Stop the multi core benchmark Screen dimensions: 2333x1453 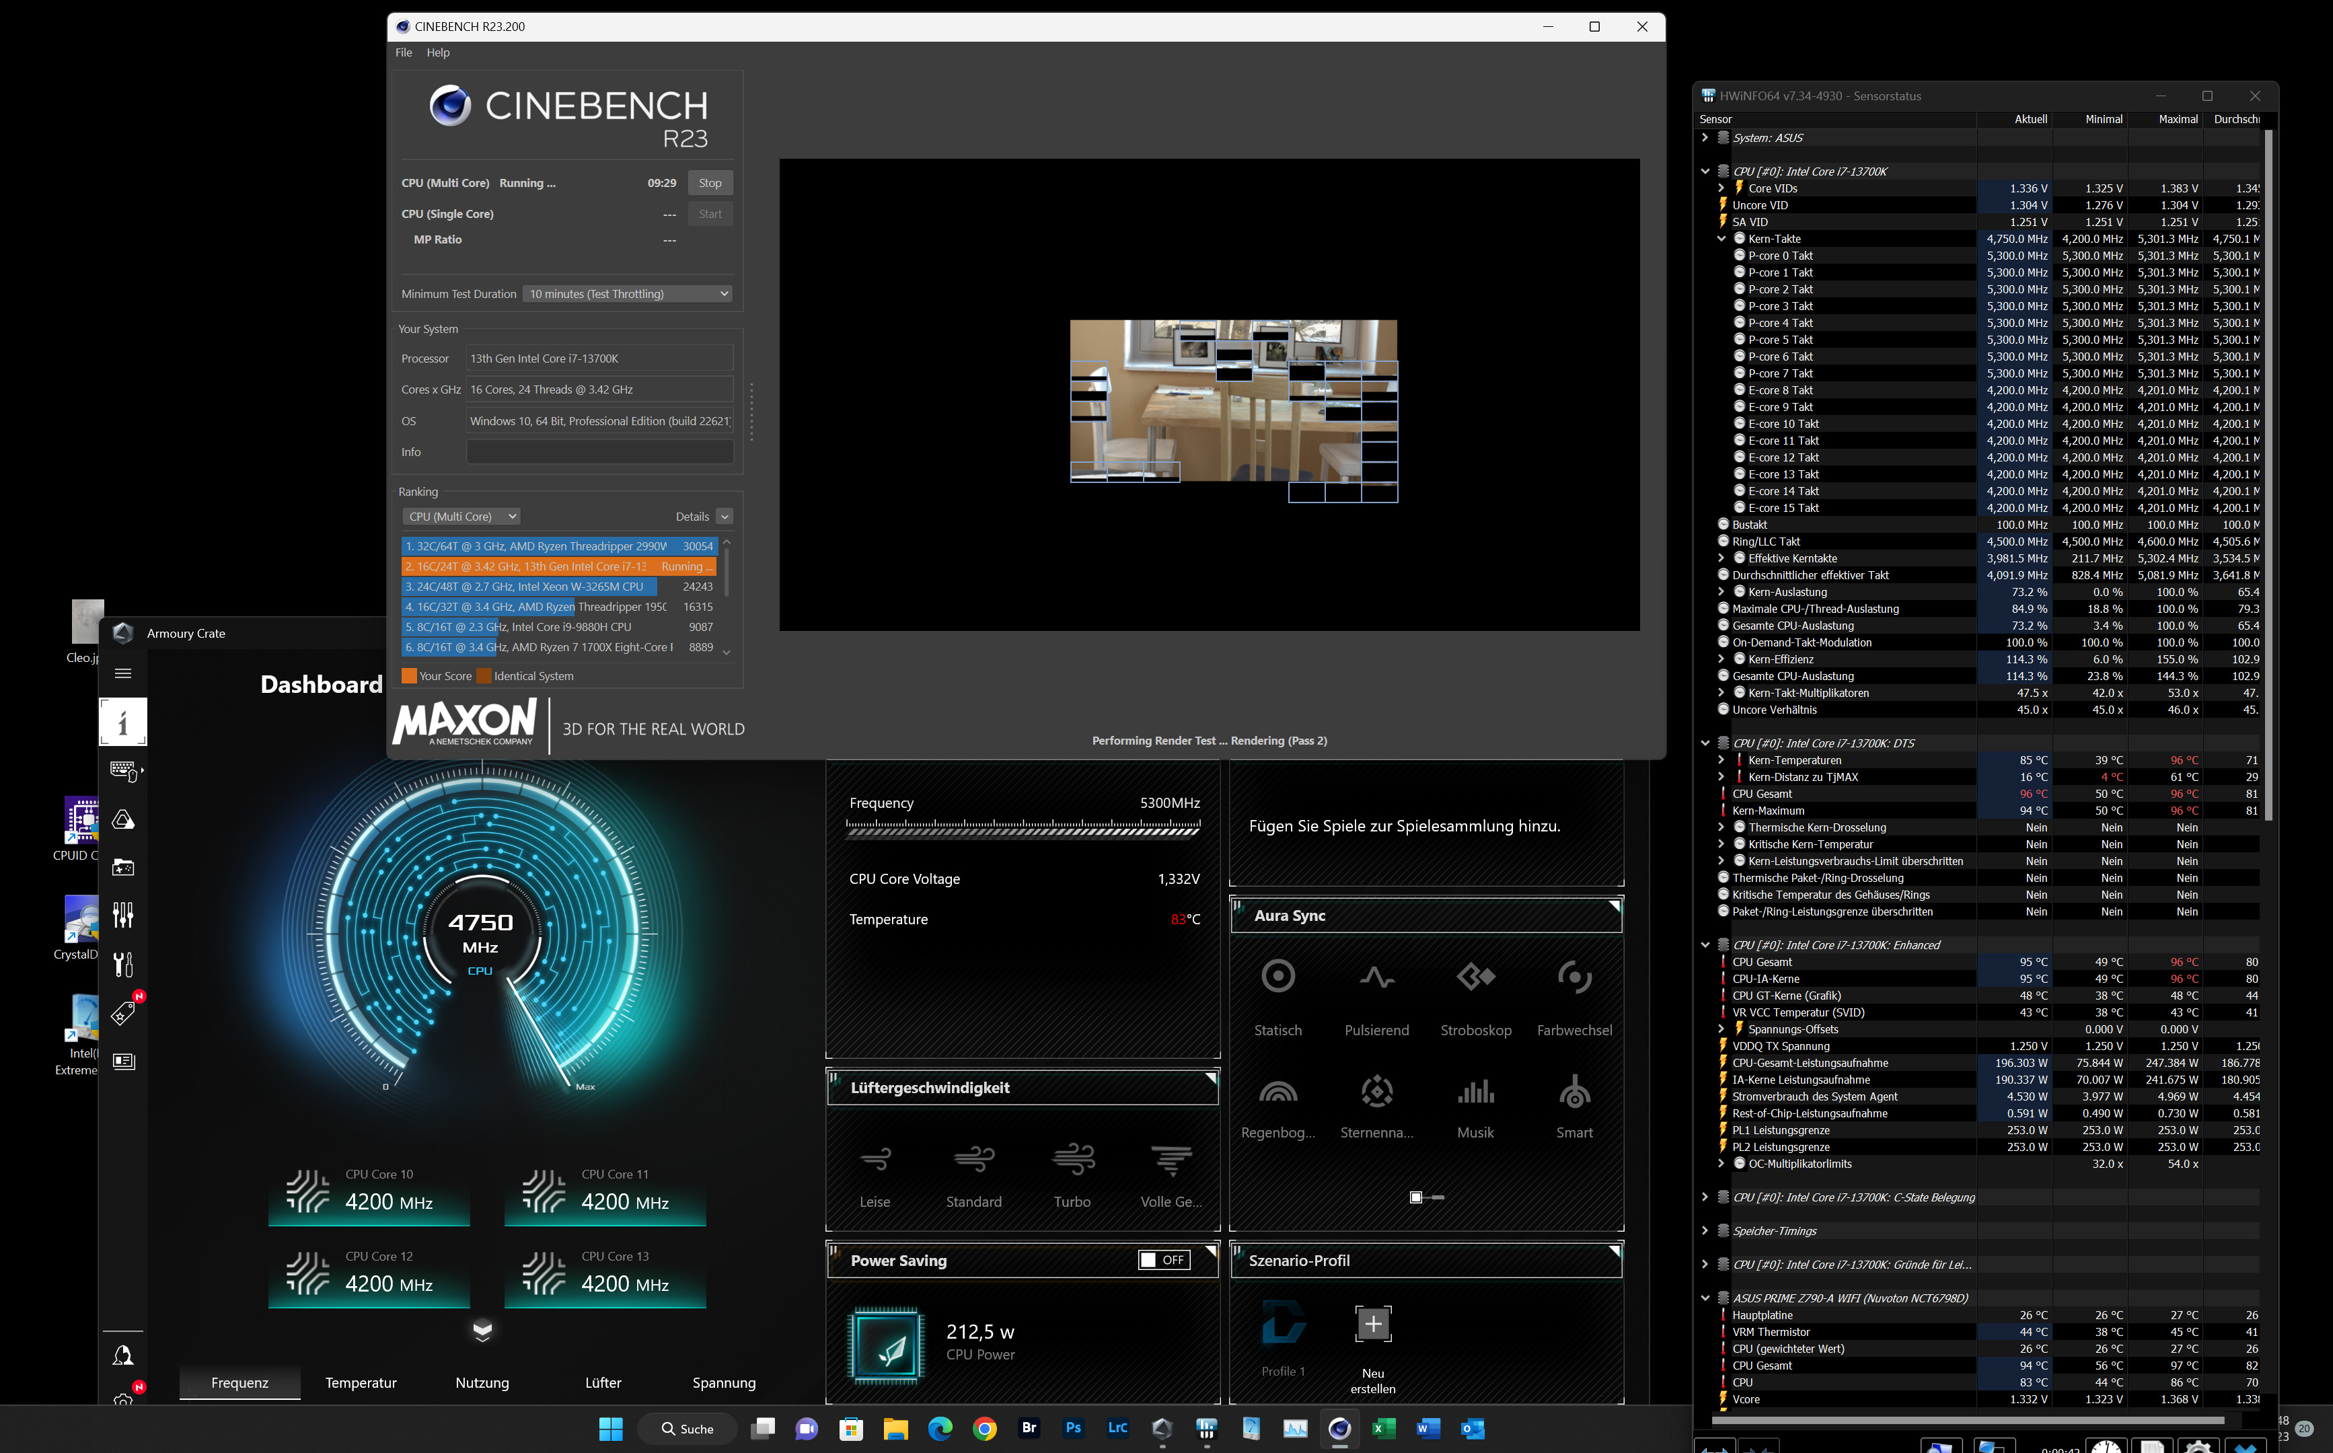(x=710, y=184)
